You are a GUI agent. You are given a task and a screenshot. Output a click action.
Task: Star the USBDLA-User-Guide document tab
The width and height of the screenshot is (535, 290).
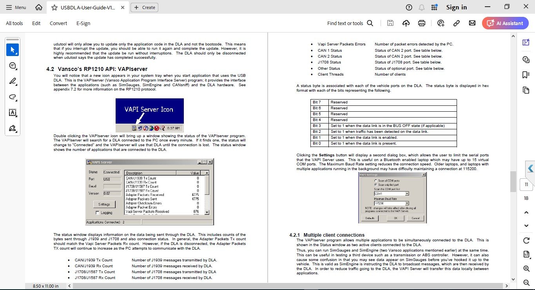(x=54, y=7)
